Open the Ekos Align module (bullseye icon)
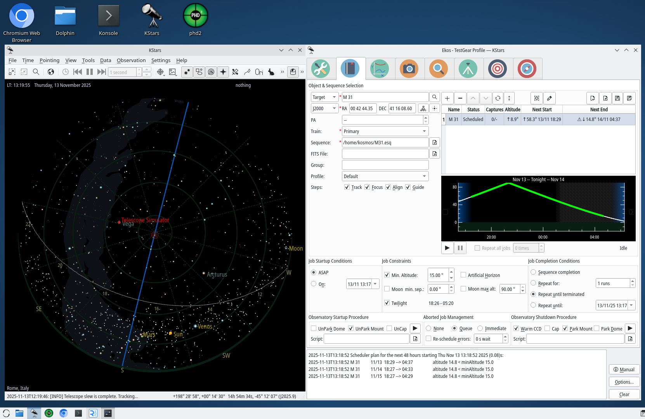Viewport: 645px width, 419px height. 498,69
